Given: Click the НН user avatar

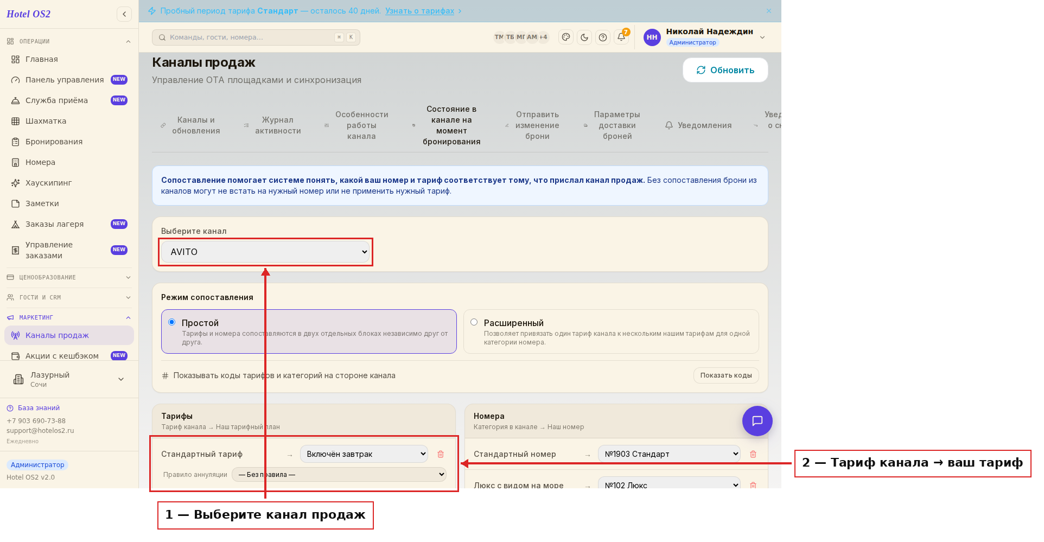Looking at the screenshot, I should click(652, 37).
